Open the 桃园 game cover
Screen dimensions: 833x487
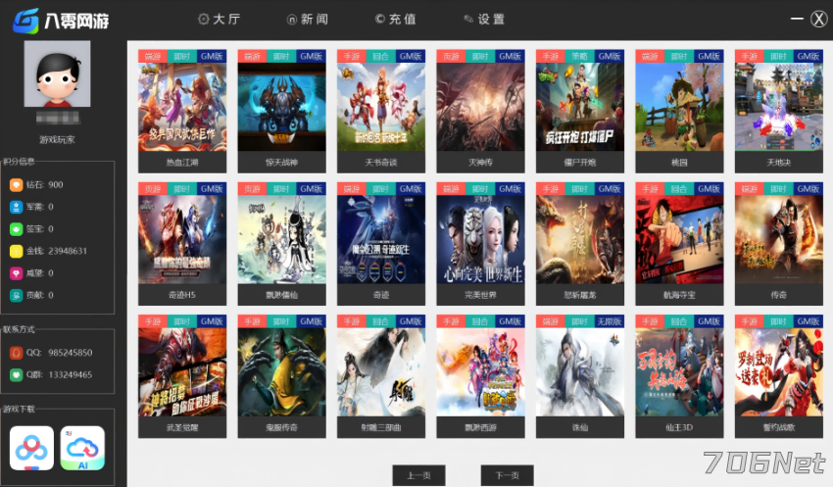coord(679,107)
